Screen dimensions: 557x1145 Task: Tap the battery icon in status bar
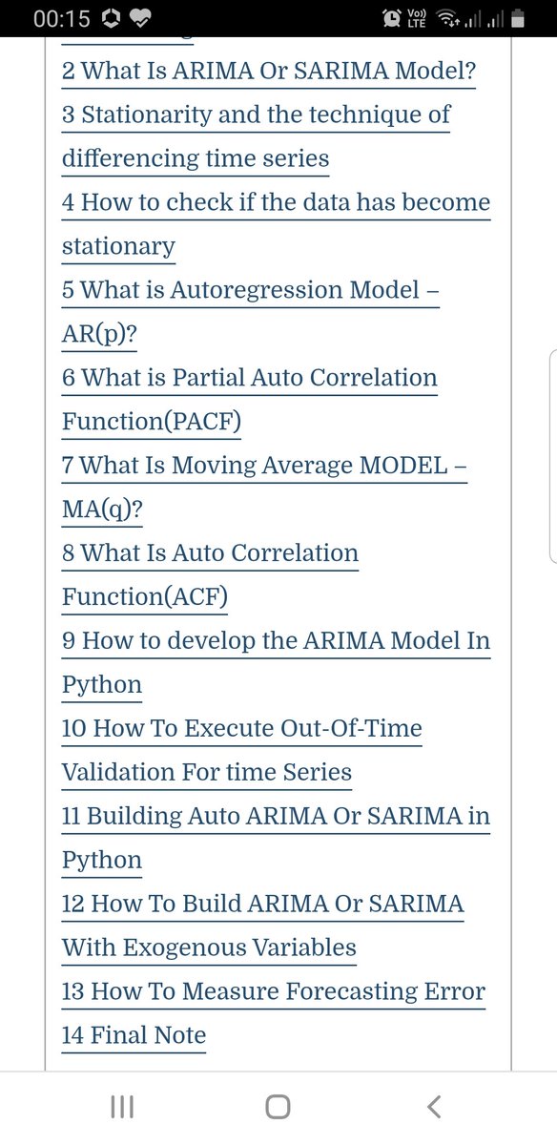pos(518,17)
